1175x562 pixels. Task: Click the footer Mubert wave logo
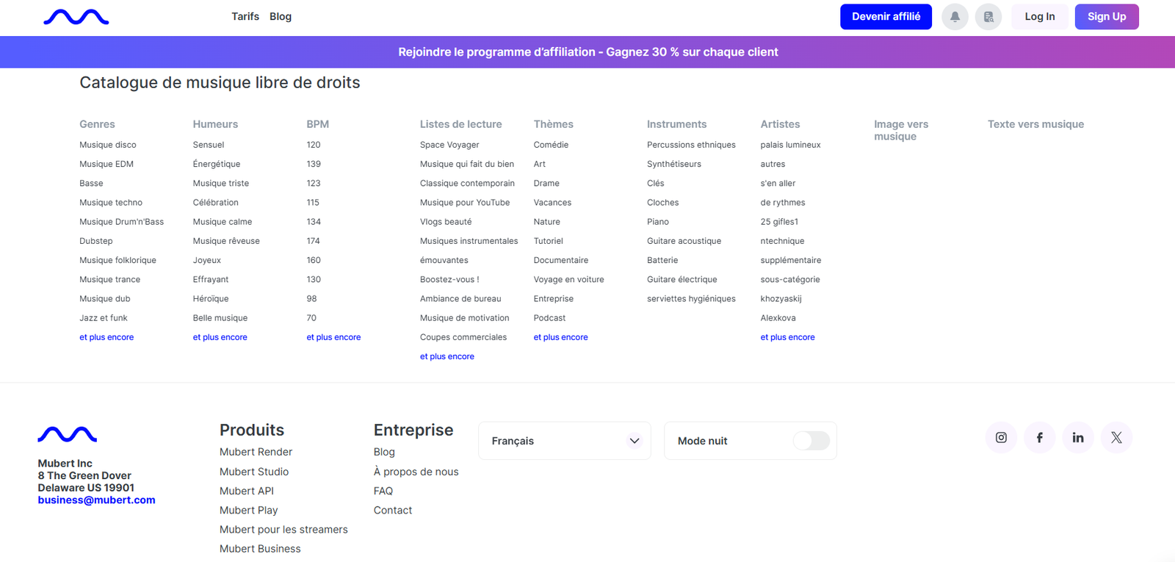tap(68, 434)
